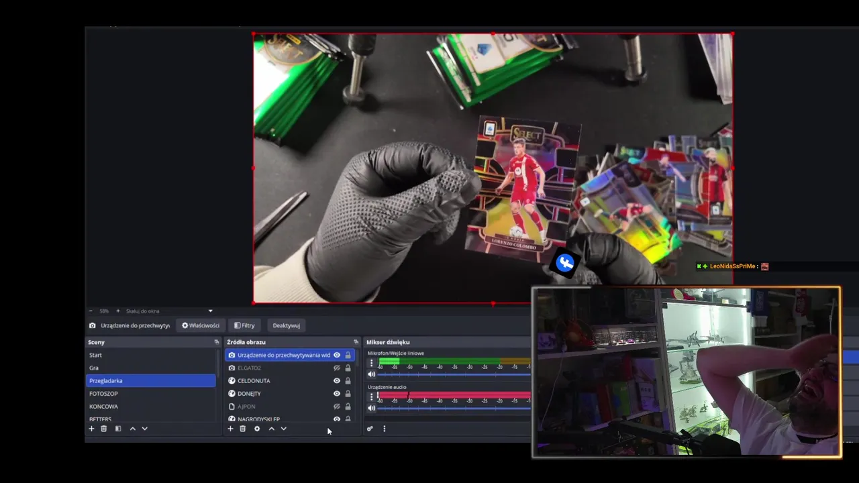
Task: Click the Deaktywuj button
Action: [286, 325]
